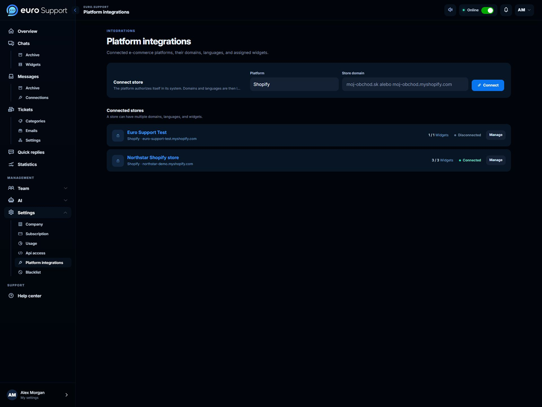The image size is (542, 407).
Task: Click the Northstar Shopify store bag icon
Action: [118, 161]
